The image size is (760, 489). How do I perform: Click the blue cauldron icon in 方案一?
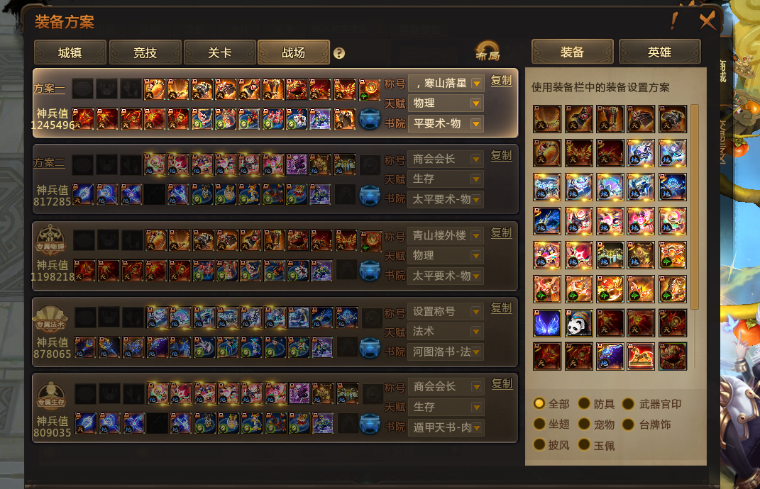pos(369,119)
